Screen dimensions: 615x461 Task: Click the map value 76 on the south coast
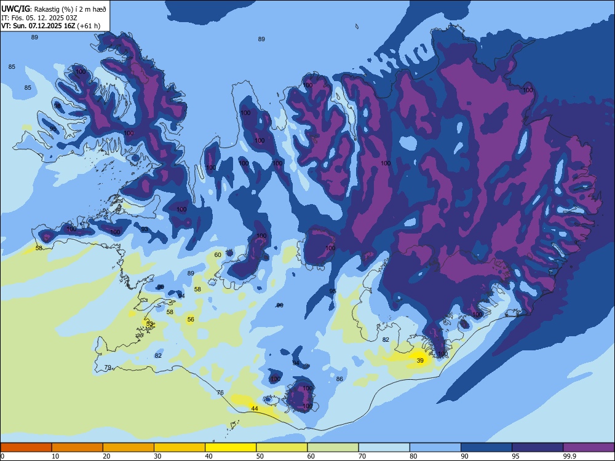tap(220, 392)
